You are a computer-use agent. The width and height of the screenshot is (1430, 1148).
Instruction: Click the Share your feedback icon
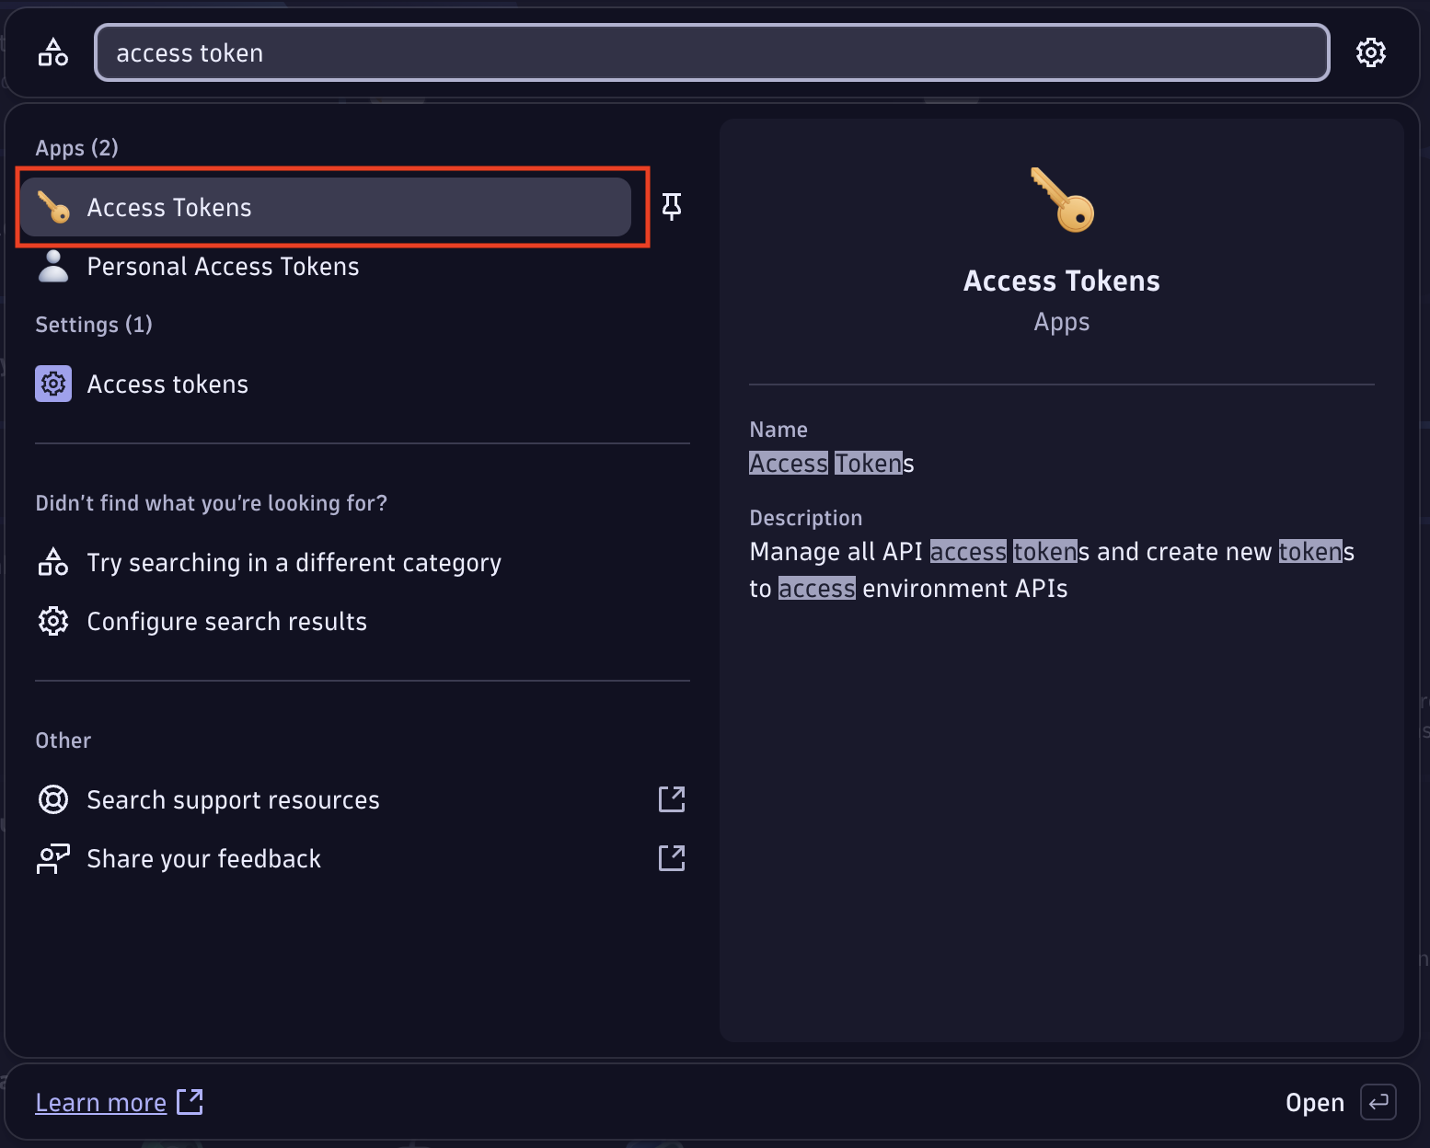53,858
